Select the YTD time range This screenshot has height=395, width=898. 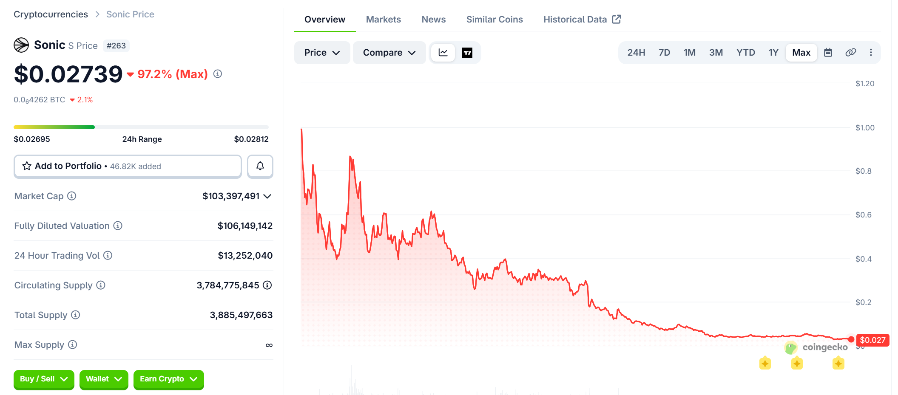click(x=746, y=53)
